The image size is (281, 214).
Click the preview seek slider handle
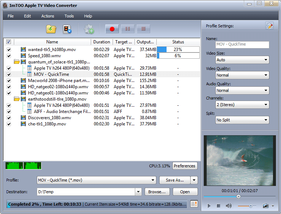238,197
